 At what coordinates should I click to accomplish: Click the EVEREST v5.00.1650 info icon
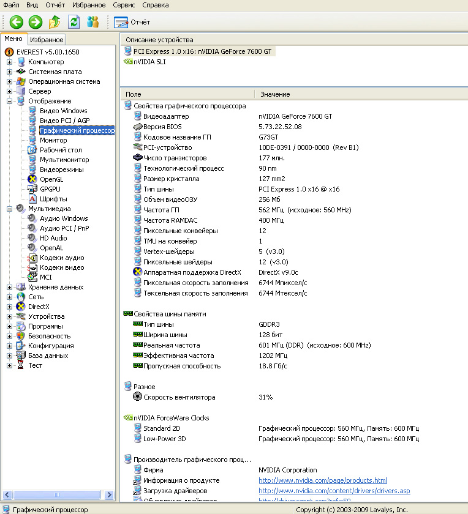(9, 52)
